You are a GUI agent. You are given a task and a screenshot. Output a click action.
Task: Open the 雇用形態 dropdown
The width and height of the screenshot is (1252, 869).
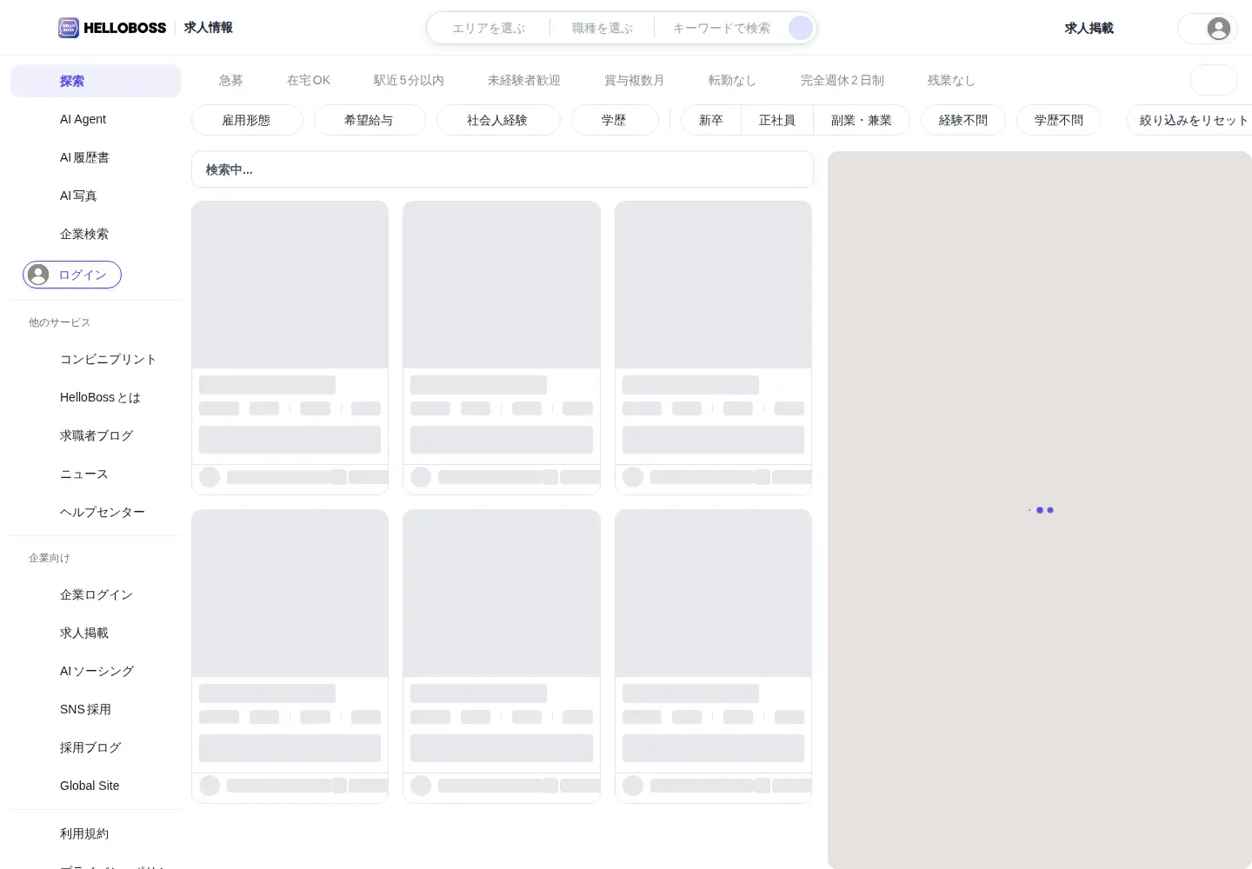247,120
